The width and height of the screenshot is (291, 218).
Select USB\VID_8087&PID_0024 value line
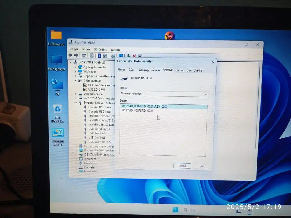[x=137, y=110]
